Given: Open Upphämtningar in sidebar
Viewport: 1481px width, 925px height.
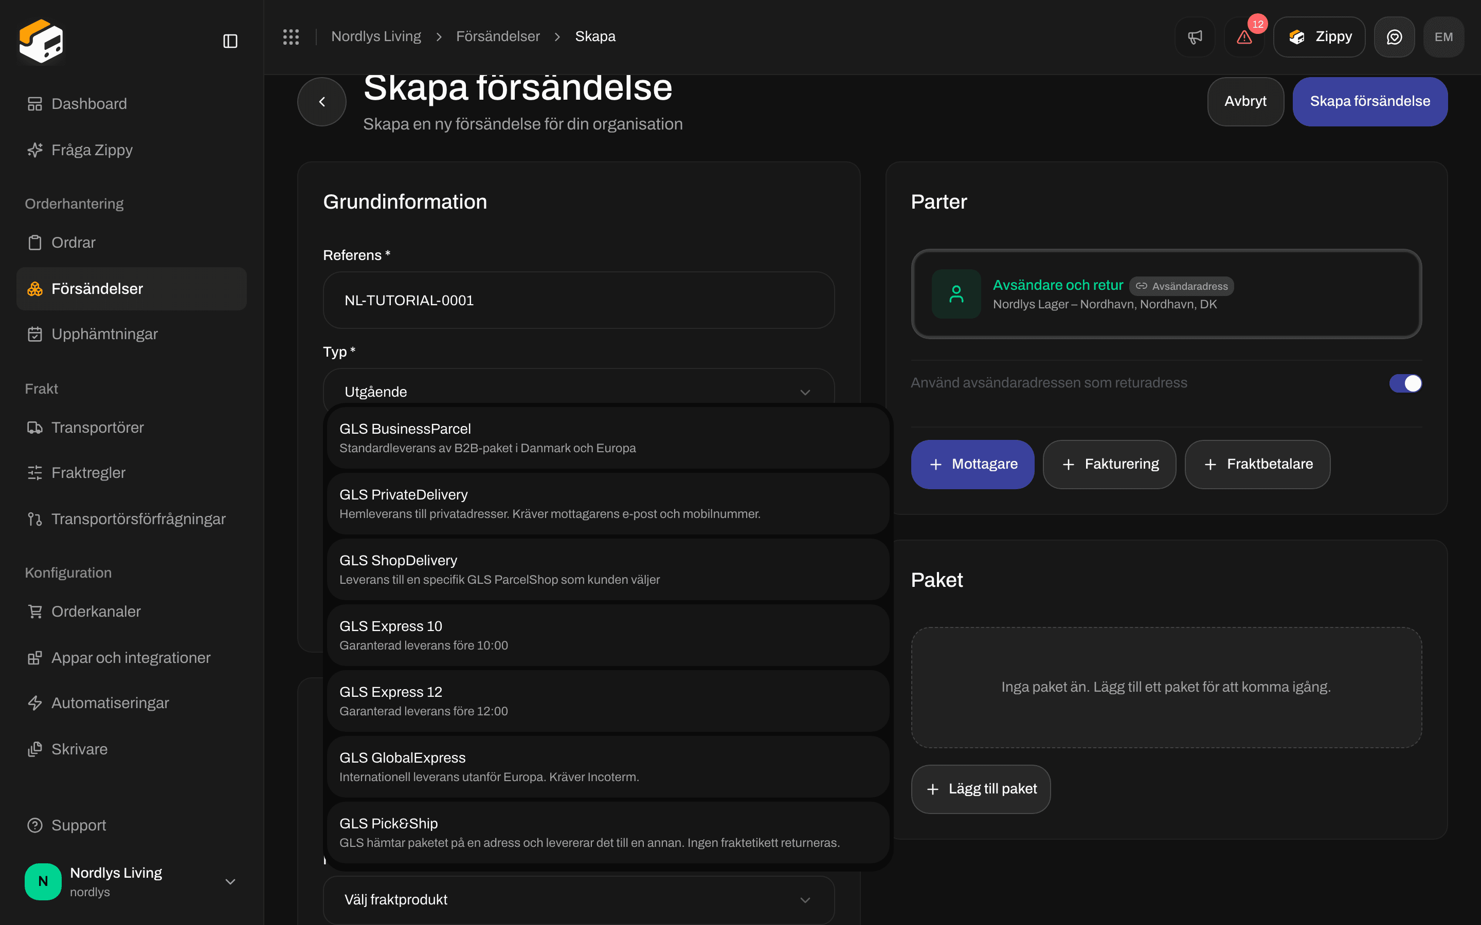Looking at the screenshot, I should coord(132,334).
